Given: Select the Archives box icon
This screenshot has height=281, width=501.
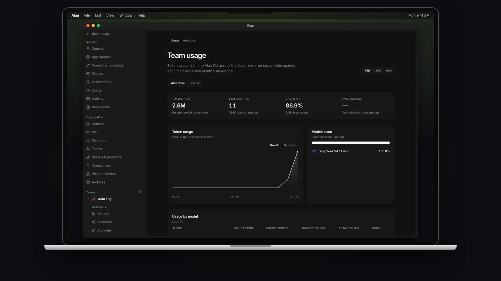Looking at the screenshot, I should (88, 182).
